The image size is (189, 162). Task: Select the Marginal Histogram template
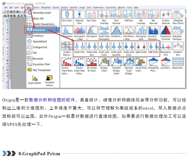click(178, 33)
